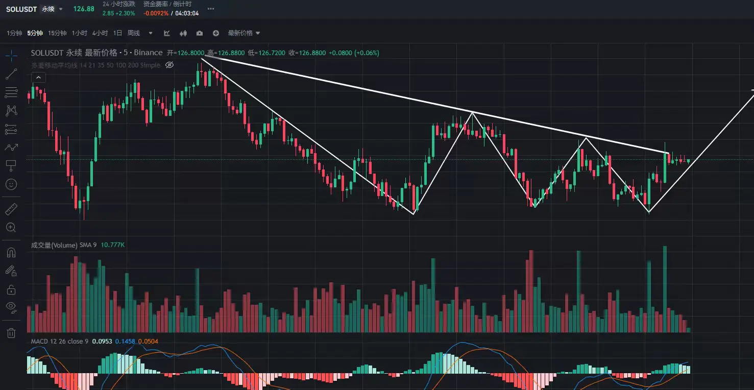This screenshot has width=754, height=390.
Task: Show the hidden moving averages indicator
Action: coord(170,65)
